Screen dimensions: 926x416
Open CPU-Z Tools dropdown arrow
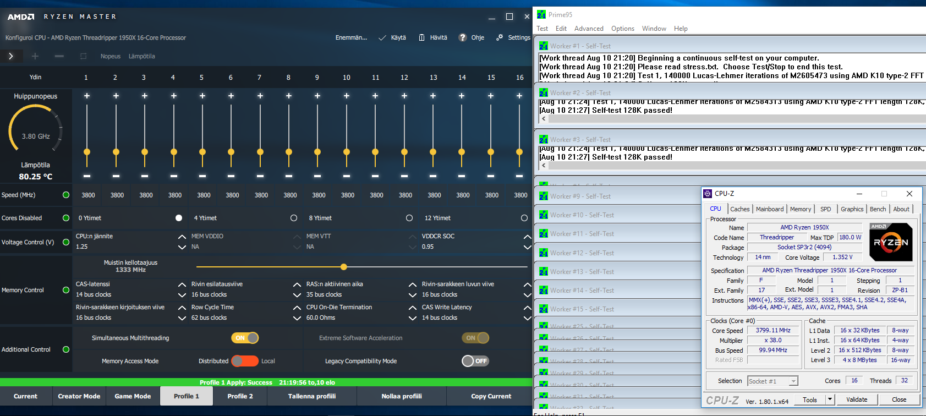(x=830, y=399)
